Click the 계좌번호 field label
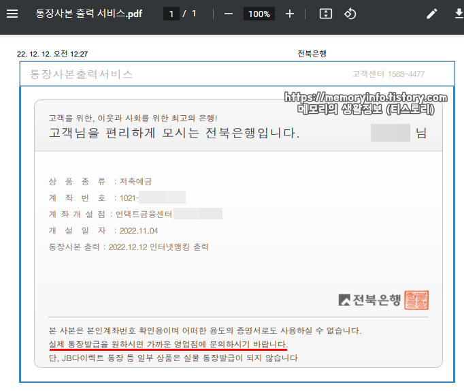This screenshot has width=464, height=391. [78, 198]
